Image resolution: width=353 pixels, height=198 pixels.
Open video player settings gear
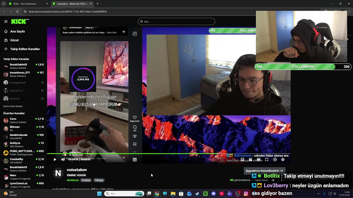click(x=283, y=159)
